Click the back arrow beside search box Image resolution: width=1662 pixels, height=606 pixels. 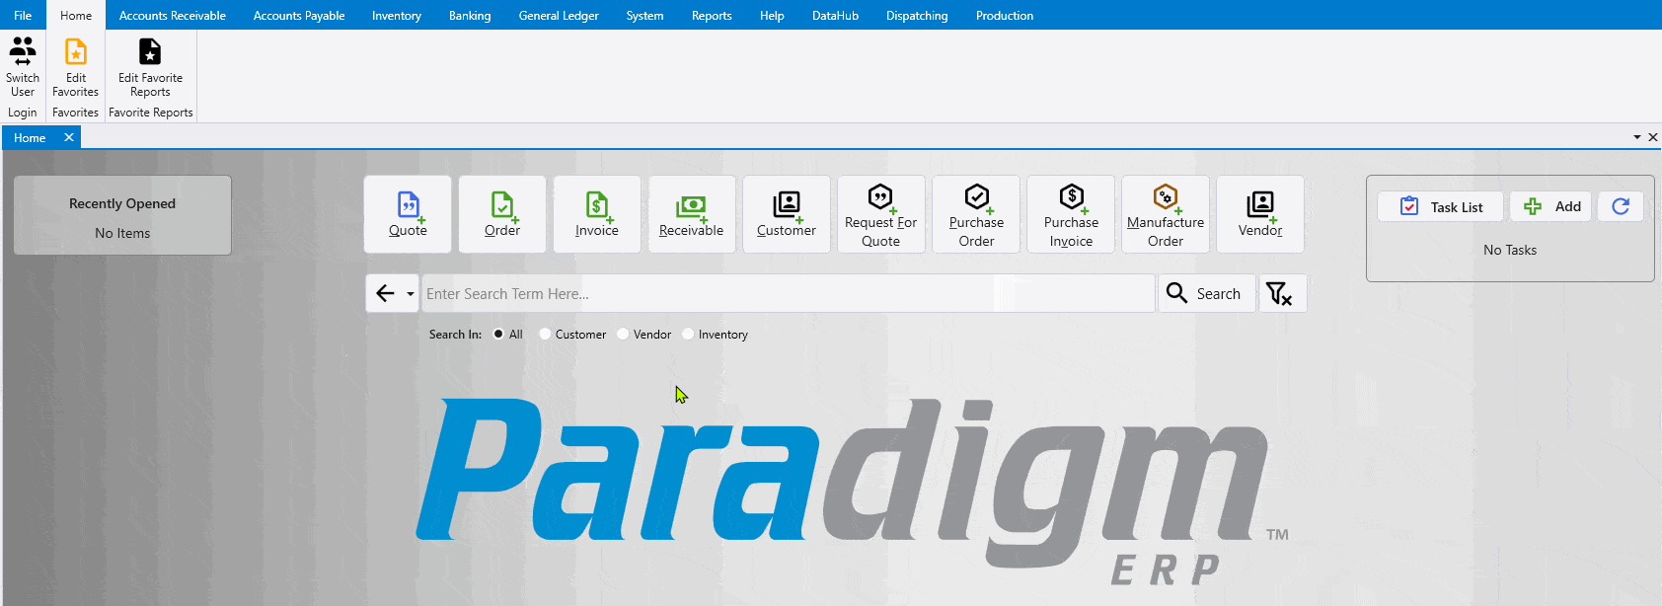point(385,293)
